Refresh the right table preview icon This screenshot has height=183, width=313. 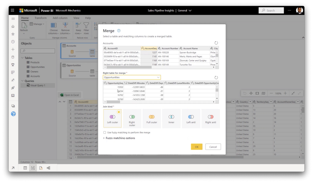(x=216, y=77)
